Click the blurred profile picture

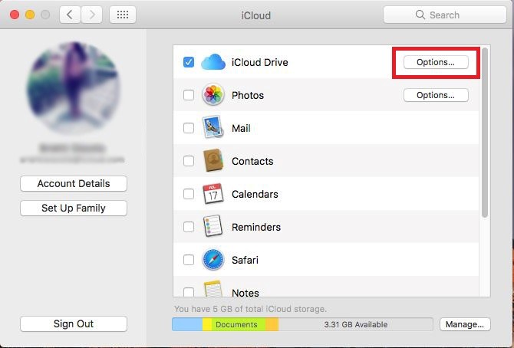pyautogui.click(x=73, y=88)
